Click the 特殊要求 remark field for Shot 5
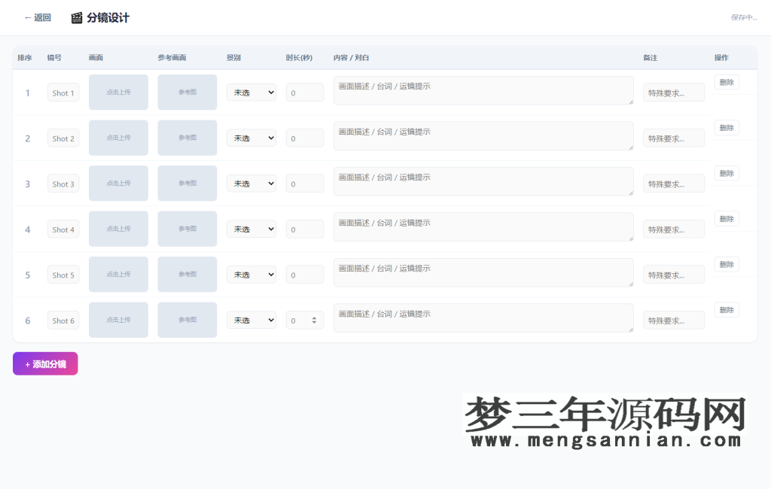771x489 pixels. point(673,274)
